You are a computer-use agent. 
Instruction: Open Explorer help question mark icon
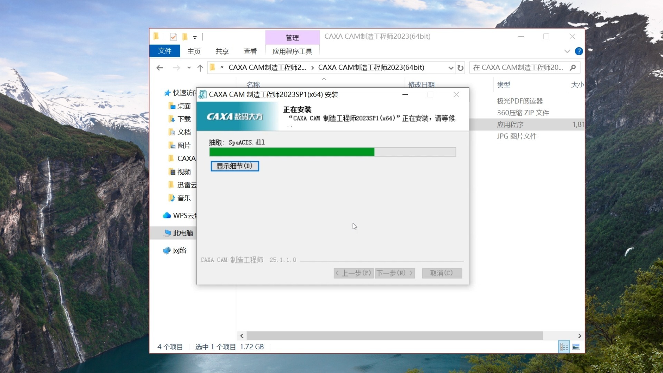[579, 51]
